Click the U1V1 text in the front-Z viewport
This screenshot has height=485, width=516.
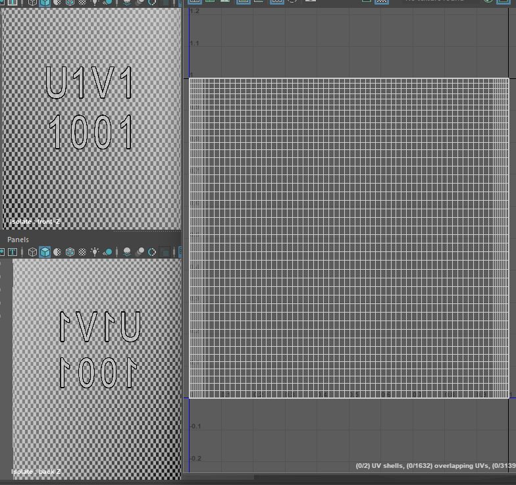[90, 82]
